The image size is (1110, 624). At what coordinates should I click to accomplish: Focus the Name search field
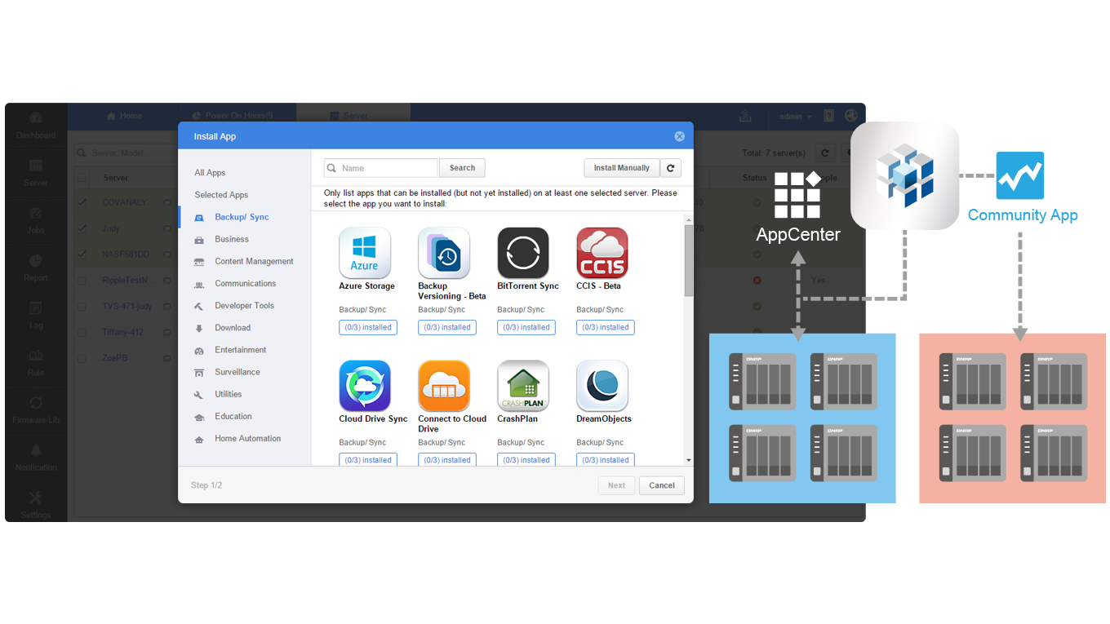(x=385, y=168)
